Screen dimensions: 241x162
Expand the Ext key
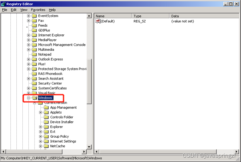pos(41,132)
